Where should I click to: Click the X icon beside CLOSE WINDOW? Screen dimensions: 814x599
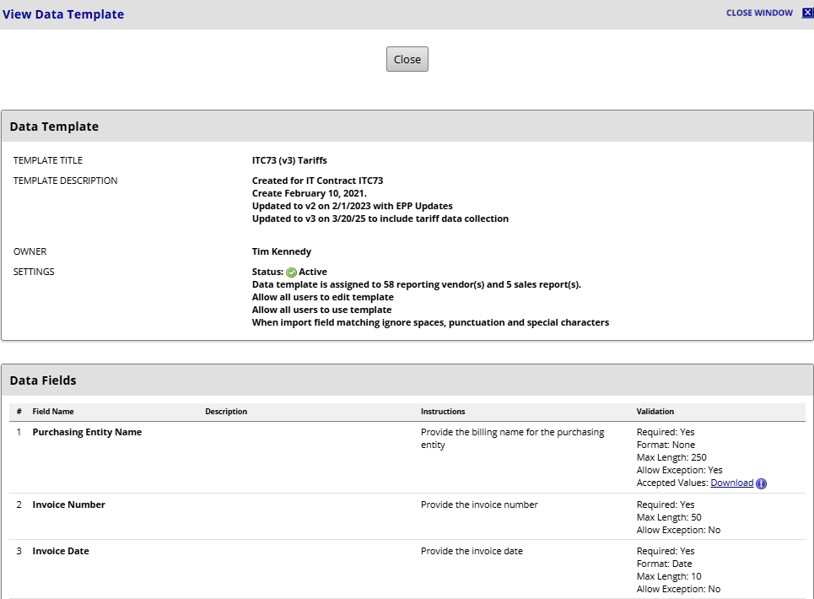point(807,13)
